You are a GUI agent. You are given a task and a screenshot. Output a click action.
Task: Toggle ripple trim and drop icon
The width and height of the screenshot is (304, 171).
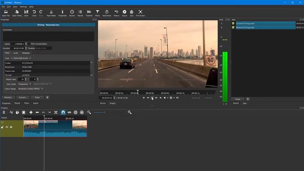(x=76, y=112)
